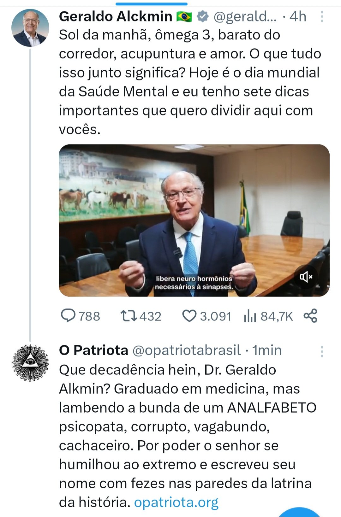This screenshot has width=341, height=517.
Task: Open Geraldo Alckmin's profile picture
Action: coord(30,28)
